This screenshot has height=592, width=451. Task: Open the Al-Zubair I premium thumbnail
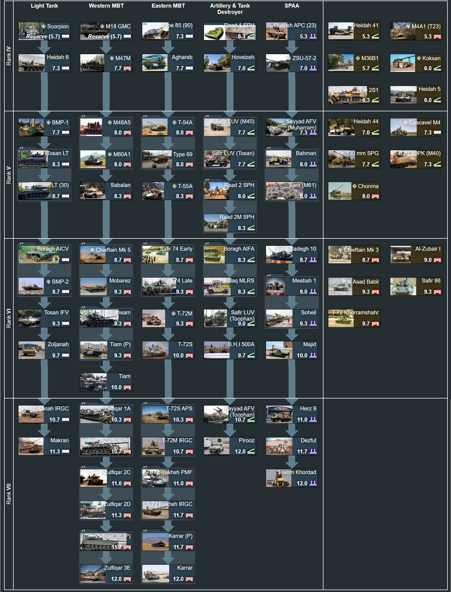401,254
